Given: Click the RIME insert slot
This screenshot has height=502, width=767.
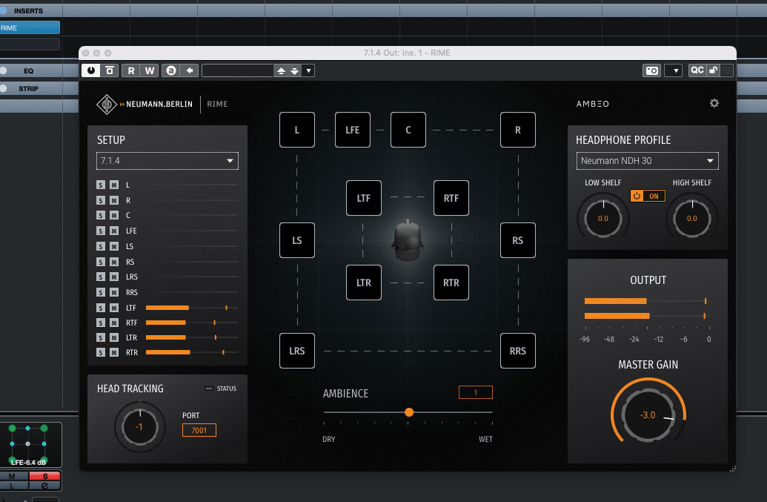Looking at the screenshot, I should click(30, 27).
